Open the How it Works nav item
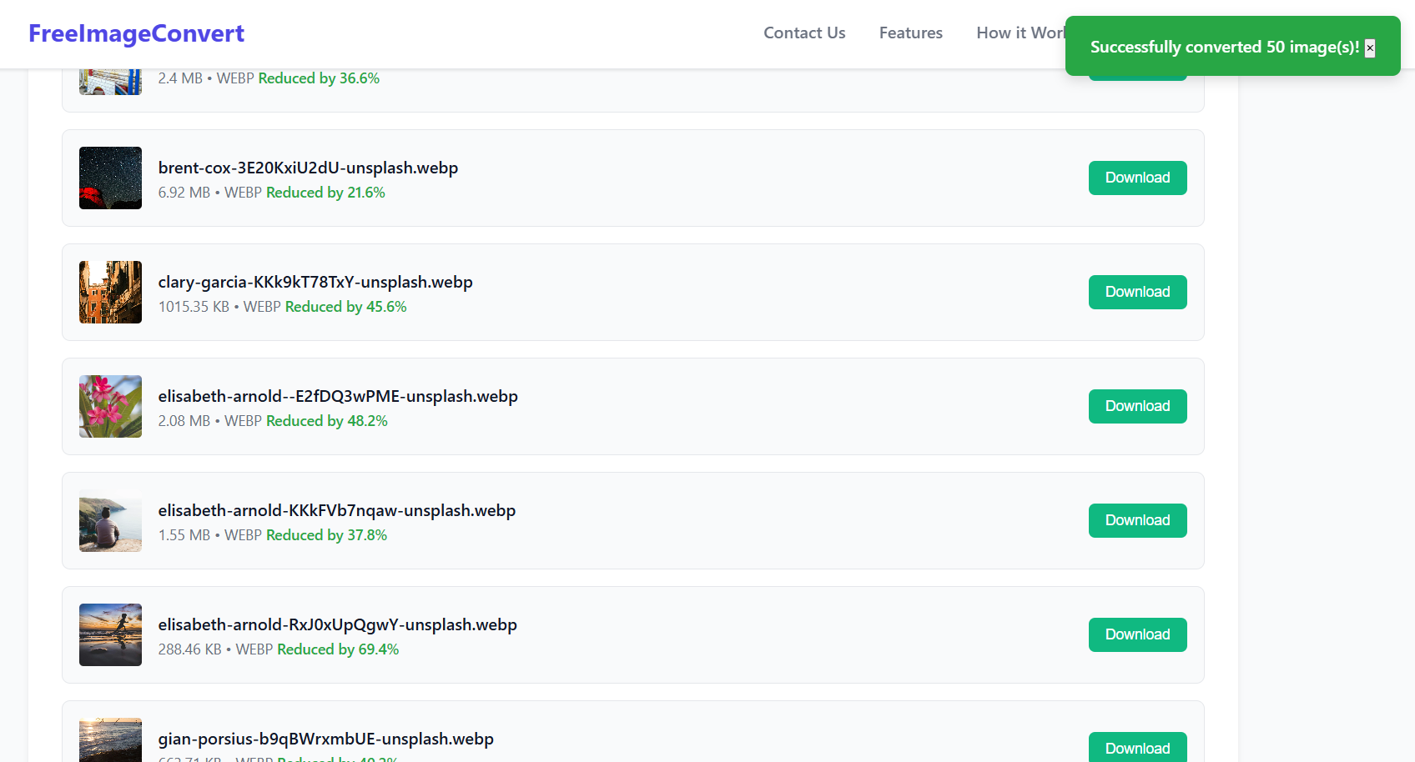This screenshot has width=1415, height=762. tap(1021, 33)
